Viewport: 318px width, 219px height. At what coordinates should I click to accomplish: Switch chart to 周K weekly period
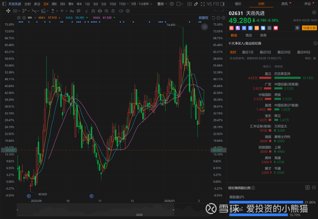(x=54, y=4)
